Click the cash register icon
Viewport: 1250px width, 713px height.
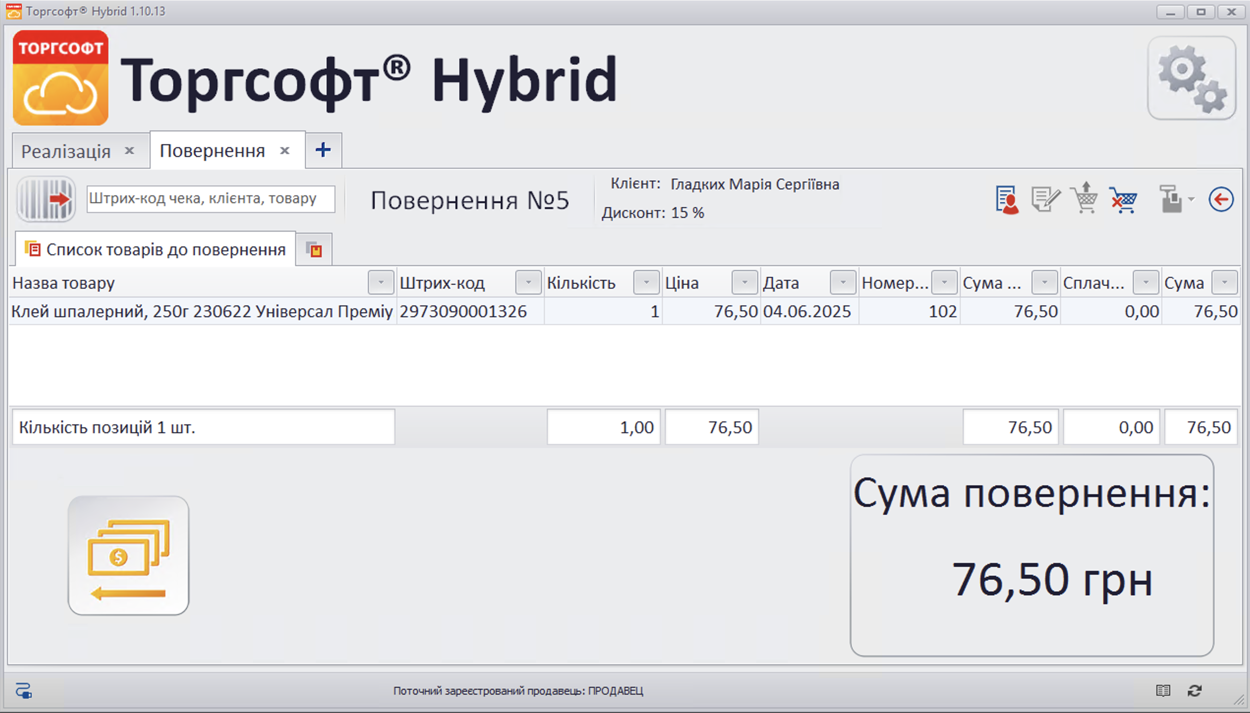pyautogui.click(x=1171, y=200)
